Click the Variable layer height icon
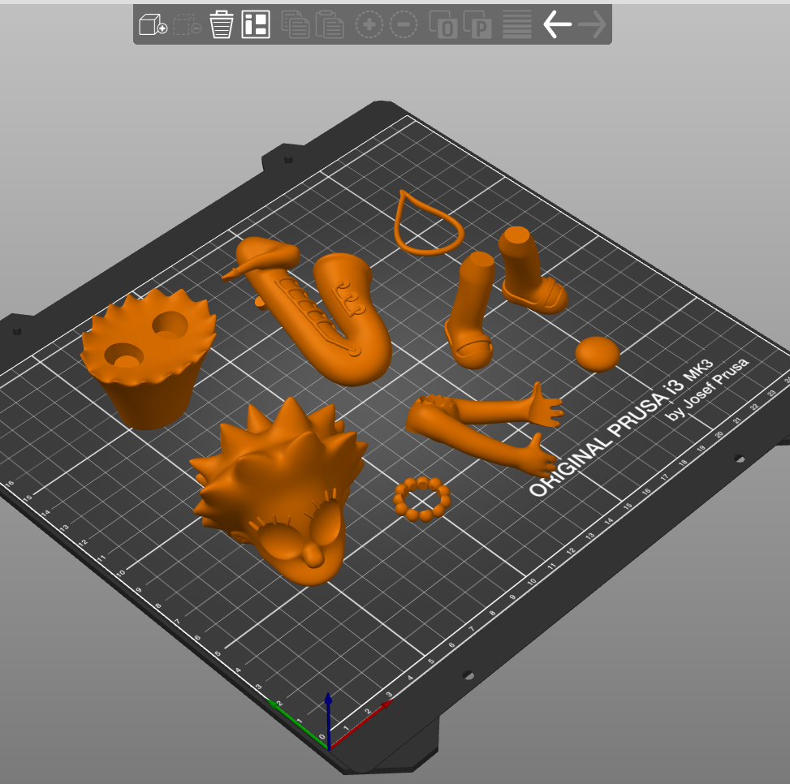 tap(517, 24)
